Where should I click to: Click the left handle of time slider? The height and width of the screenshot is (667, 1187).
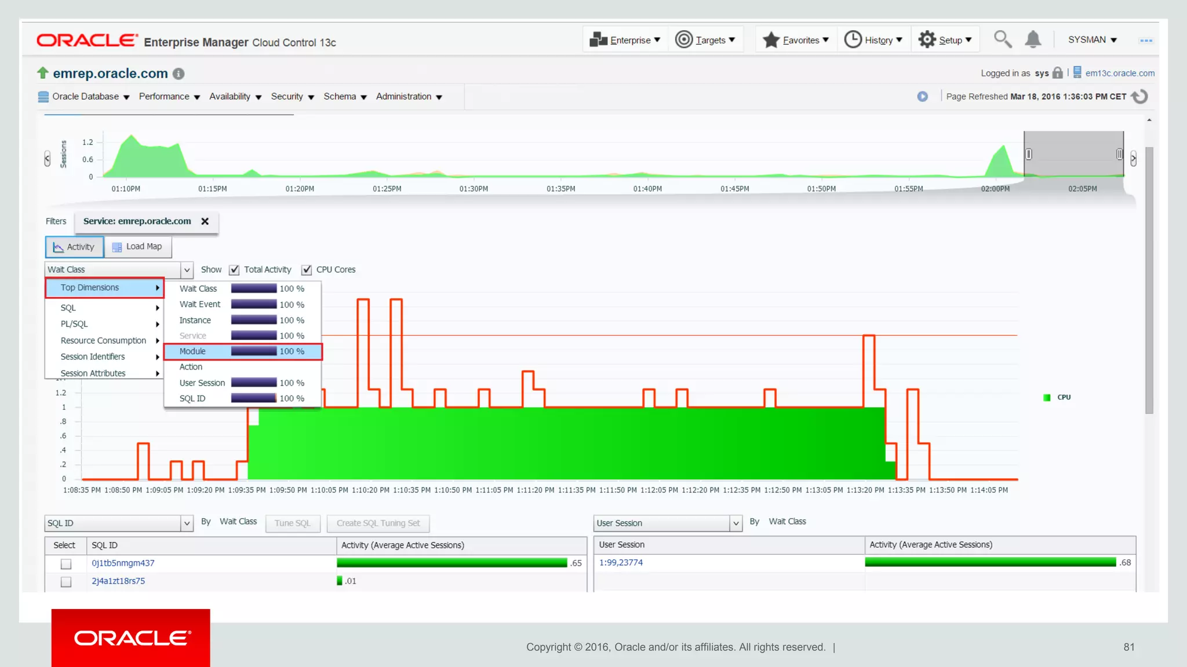point(1029,154)
